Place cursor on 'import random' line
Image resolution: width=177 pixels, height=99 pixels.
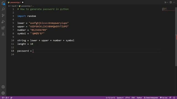click(x=27, y=16)
